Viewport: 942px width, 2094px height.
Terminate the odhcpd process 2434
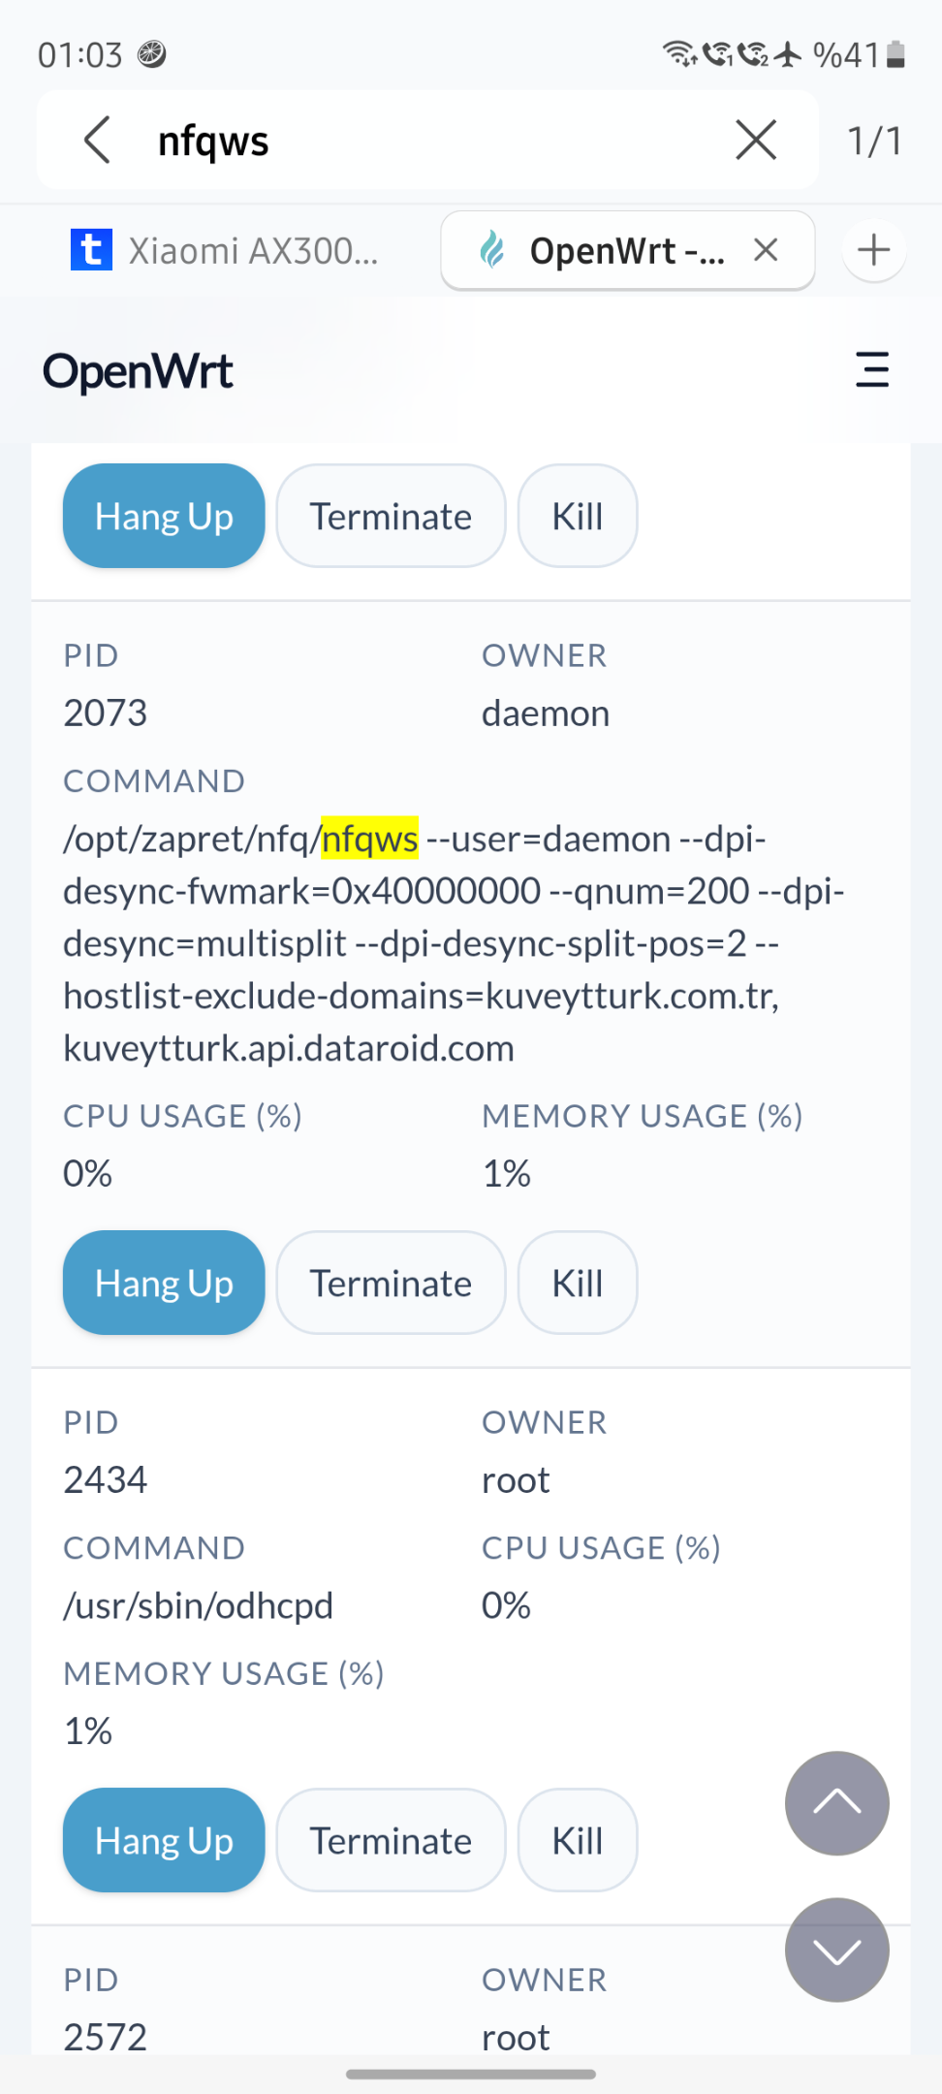391,1840
